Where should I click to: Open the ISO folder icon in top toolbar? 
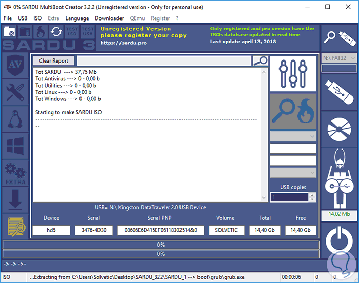pos(10,32)
